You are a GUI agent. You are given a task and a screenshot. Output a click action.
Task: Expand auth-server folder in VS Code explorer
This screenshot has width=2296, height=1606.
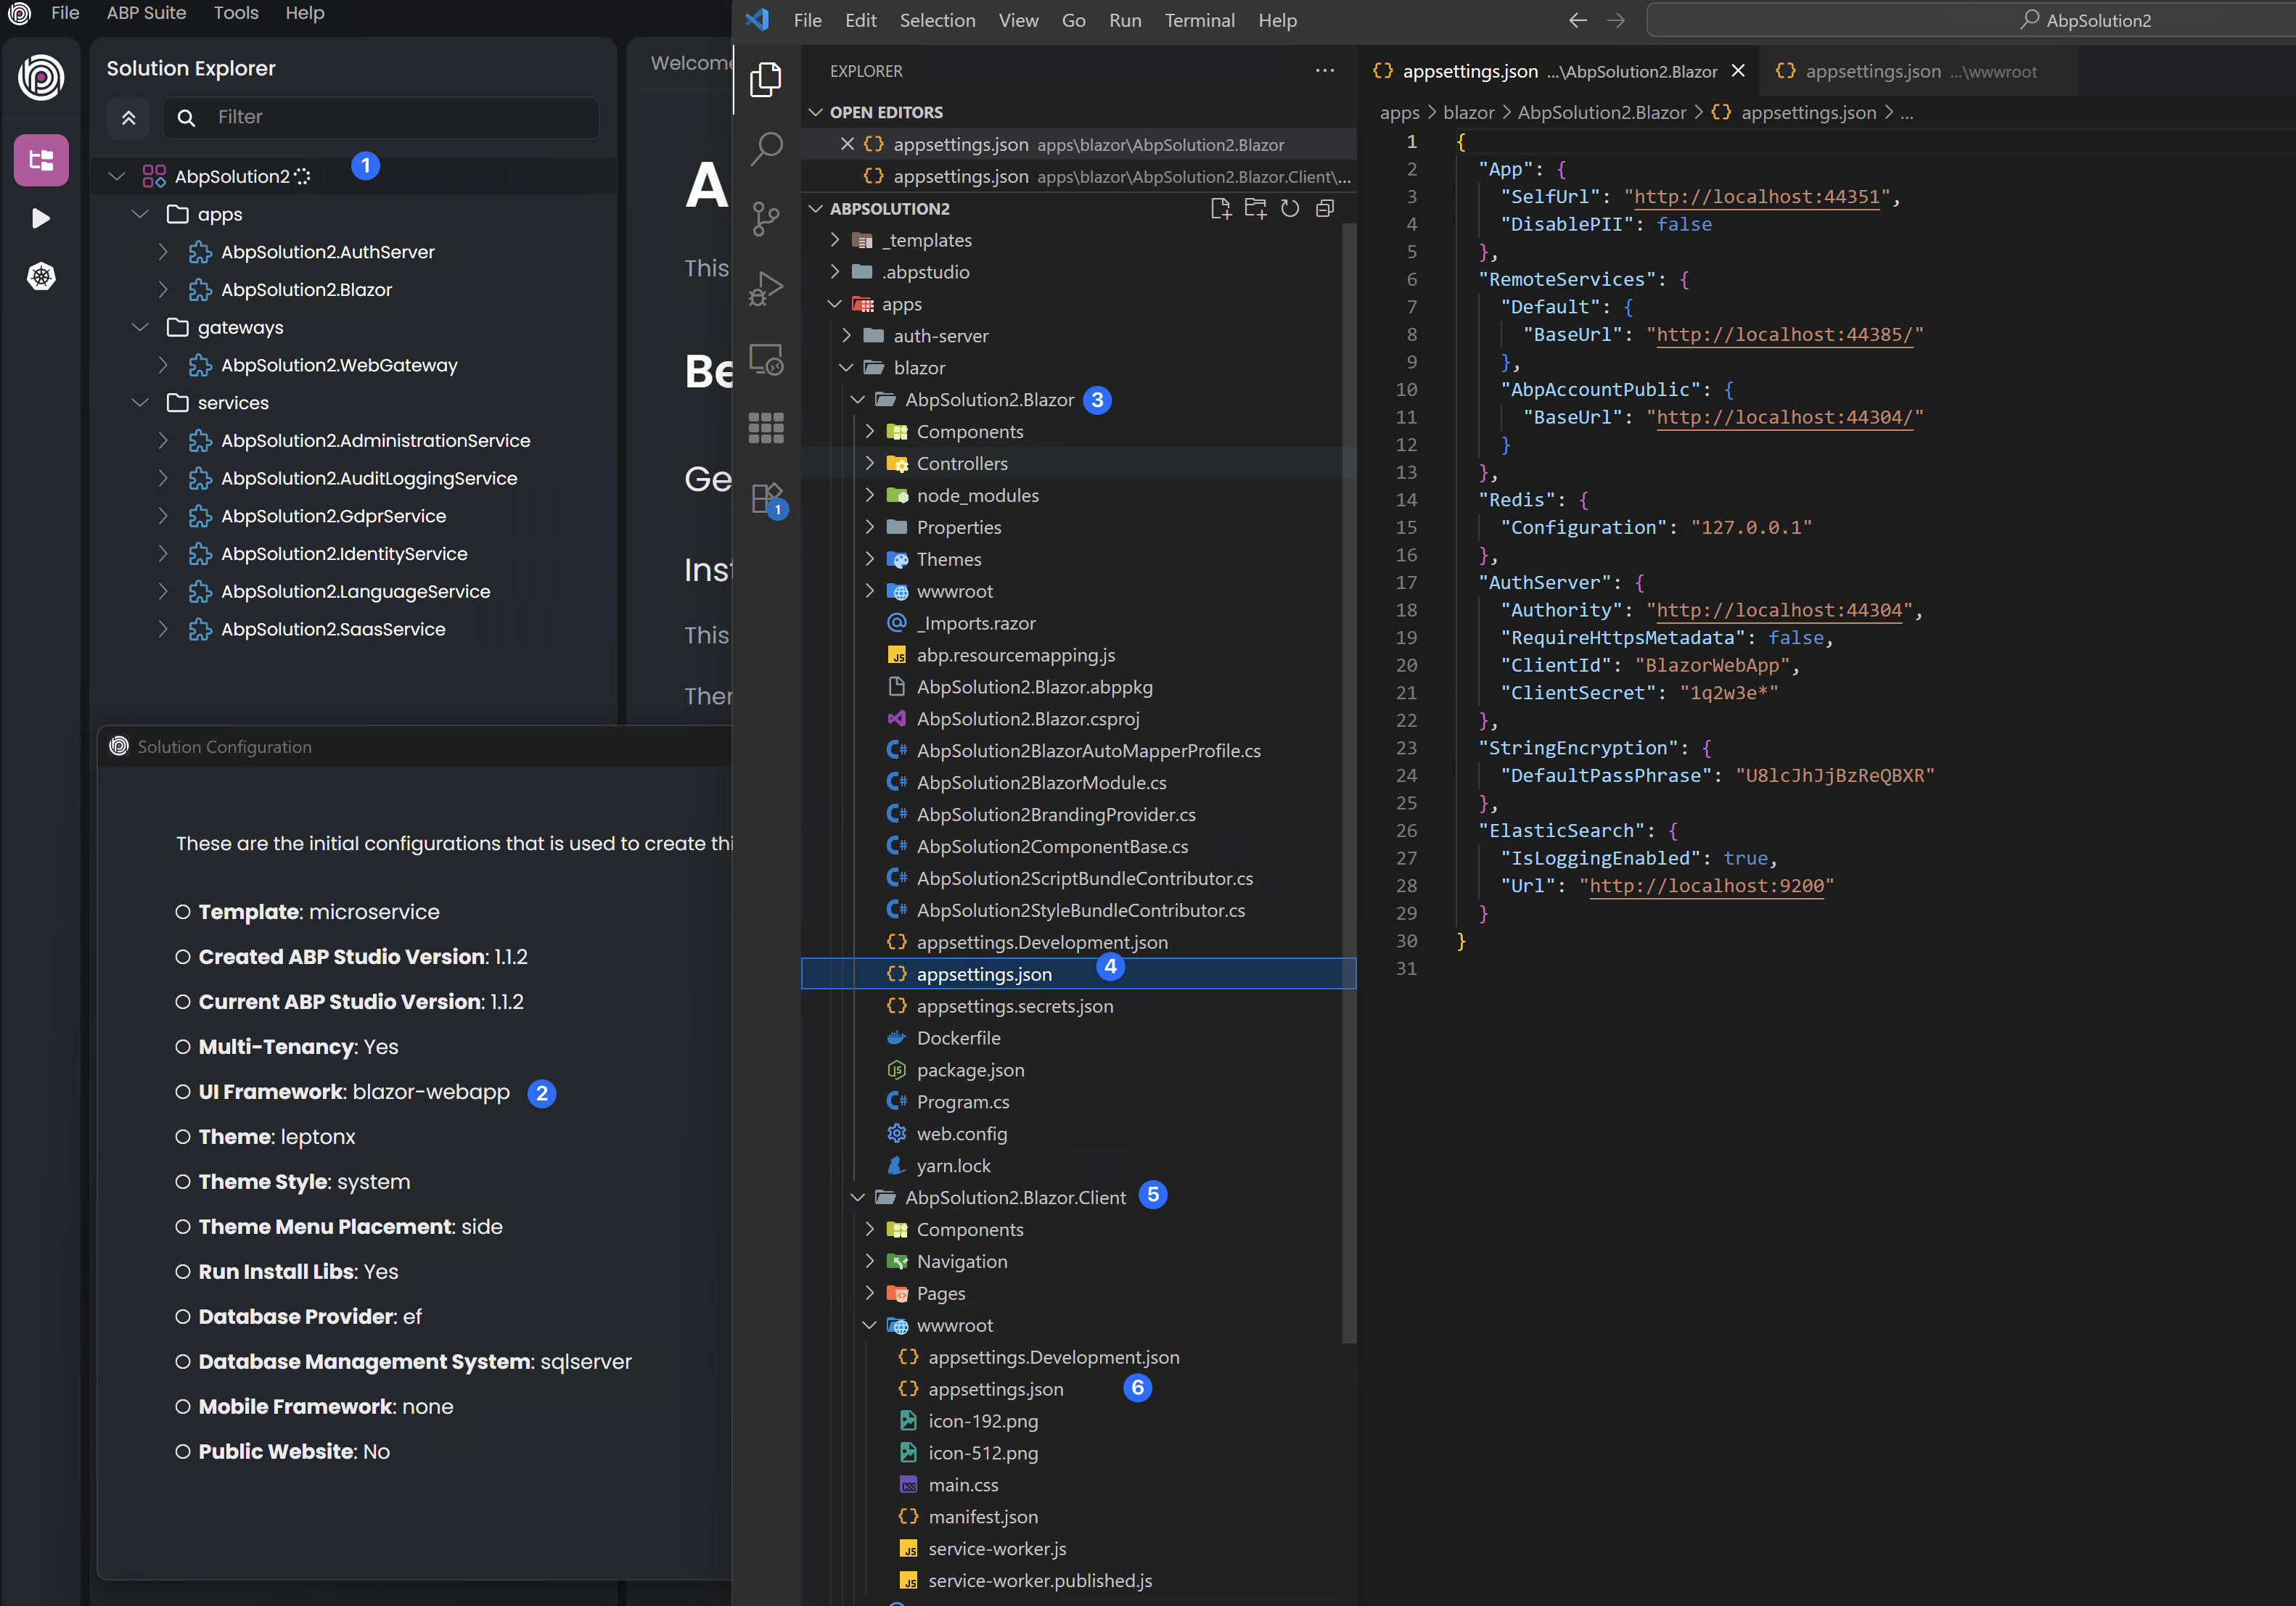(847, 336)
